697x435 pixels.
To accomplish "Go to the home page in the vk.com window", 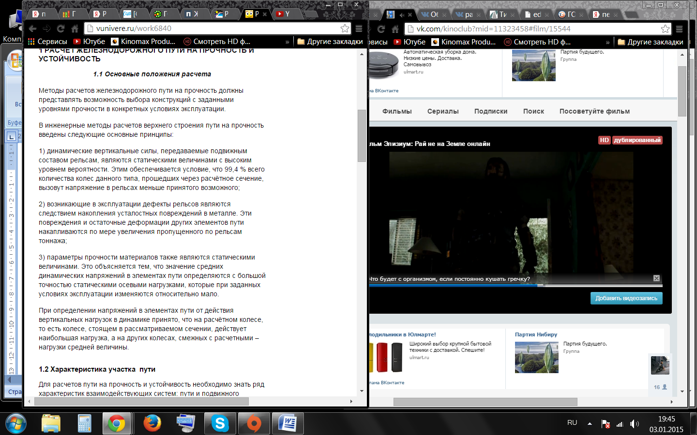I will 395,29.
